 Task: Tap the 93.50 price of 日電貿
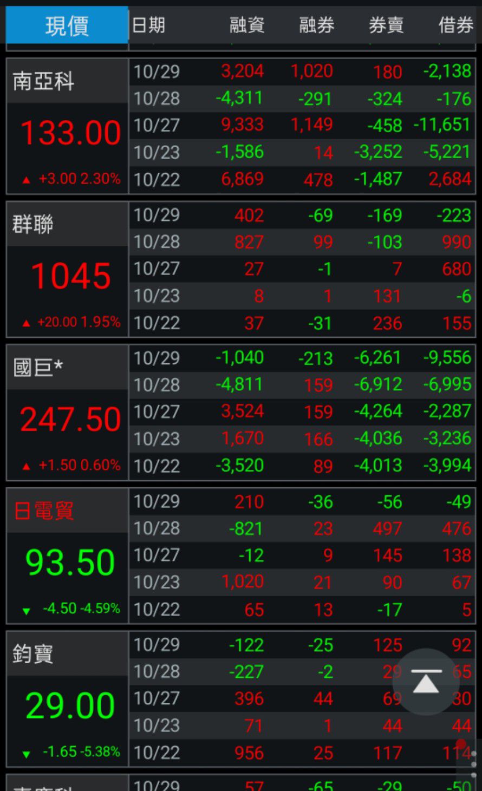[70, 563]
